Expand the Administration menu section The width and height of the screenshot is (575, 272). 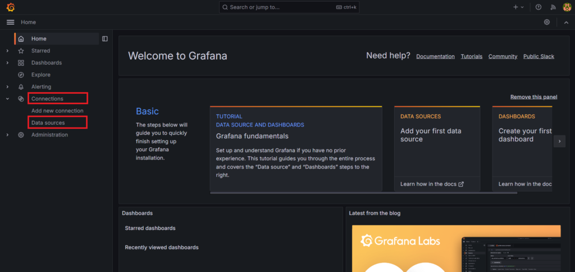click(x=7, y=135)
